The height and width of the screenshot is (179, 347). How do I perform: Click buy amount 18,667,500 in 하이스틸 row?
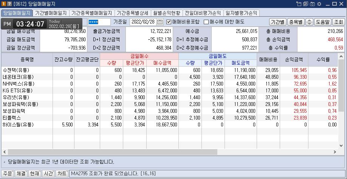(166, 125)
